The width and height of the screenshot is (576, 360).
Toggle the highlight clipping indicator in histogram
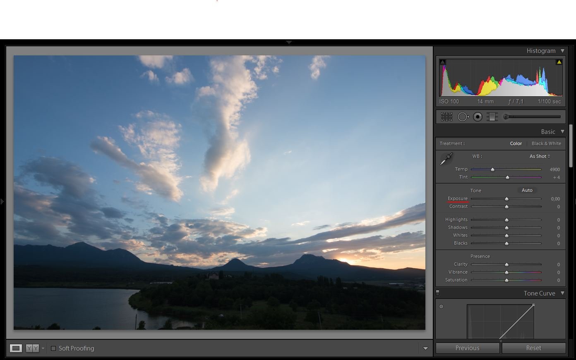point(559,62)
